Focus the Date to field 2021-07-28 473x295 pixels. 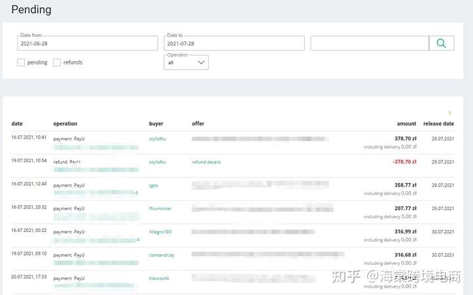point(234,43)
